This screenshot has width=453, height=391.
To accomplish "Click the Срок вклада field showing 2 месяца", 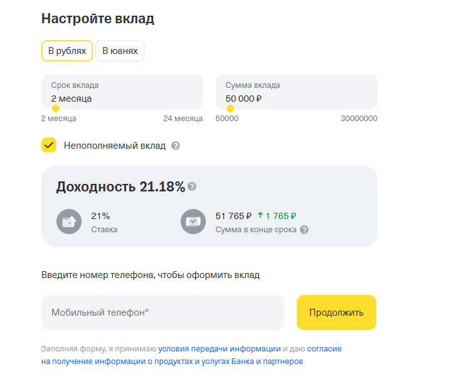I will click(x=122, y=92).
